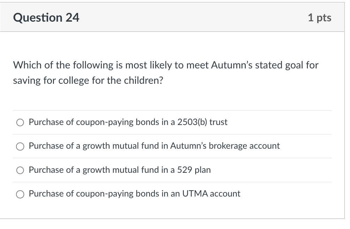Click the gray question header bar
Screen dimensions: 350x229
174,17
